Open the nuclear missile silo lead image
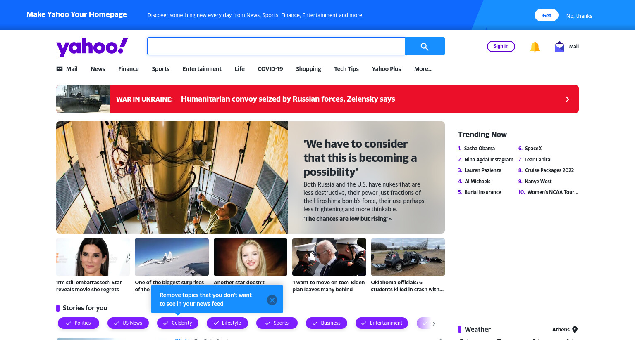The width and height of the screenshot is (635, 340). tap(172, 177)
